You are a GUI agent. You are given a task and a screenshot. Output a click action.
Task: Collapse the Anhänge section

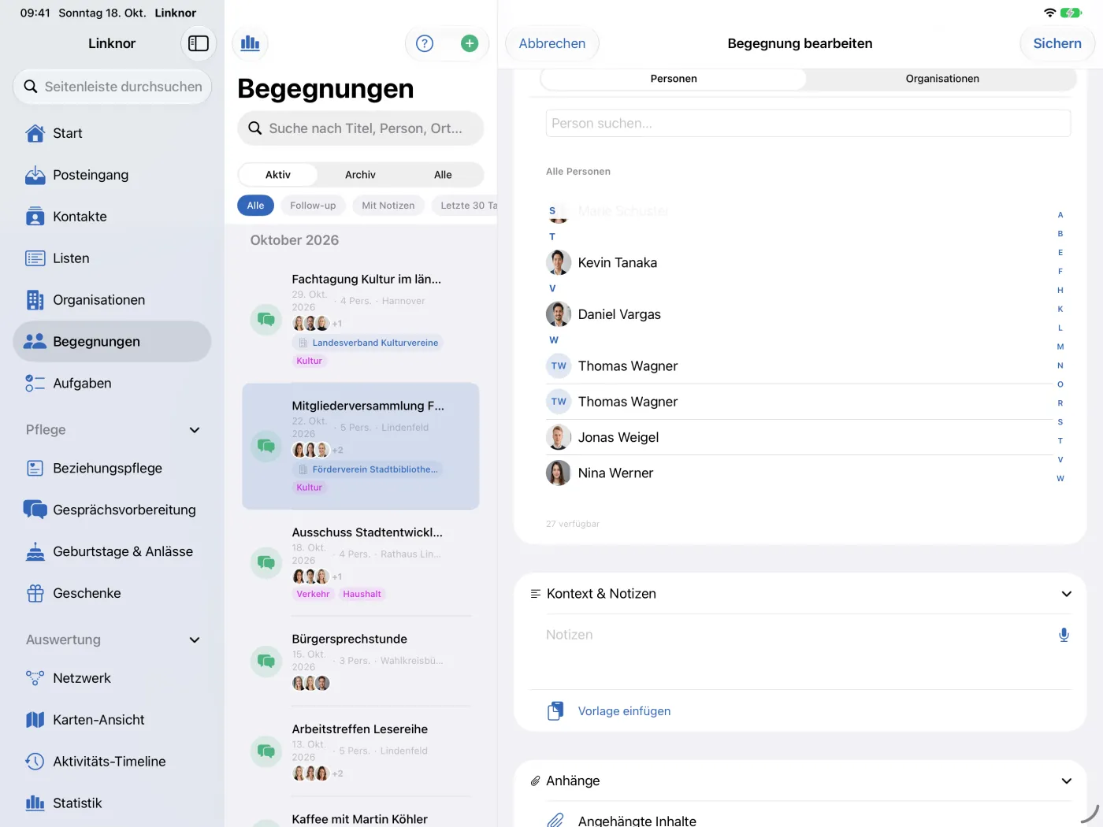1066,781
